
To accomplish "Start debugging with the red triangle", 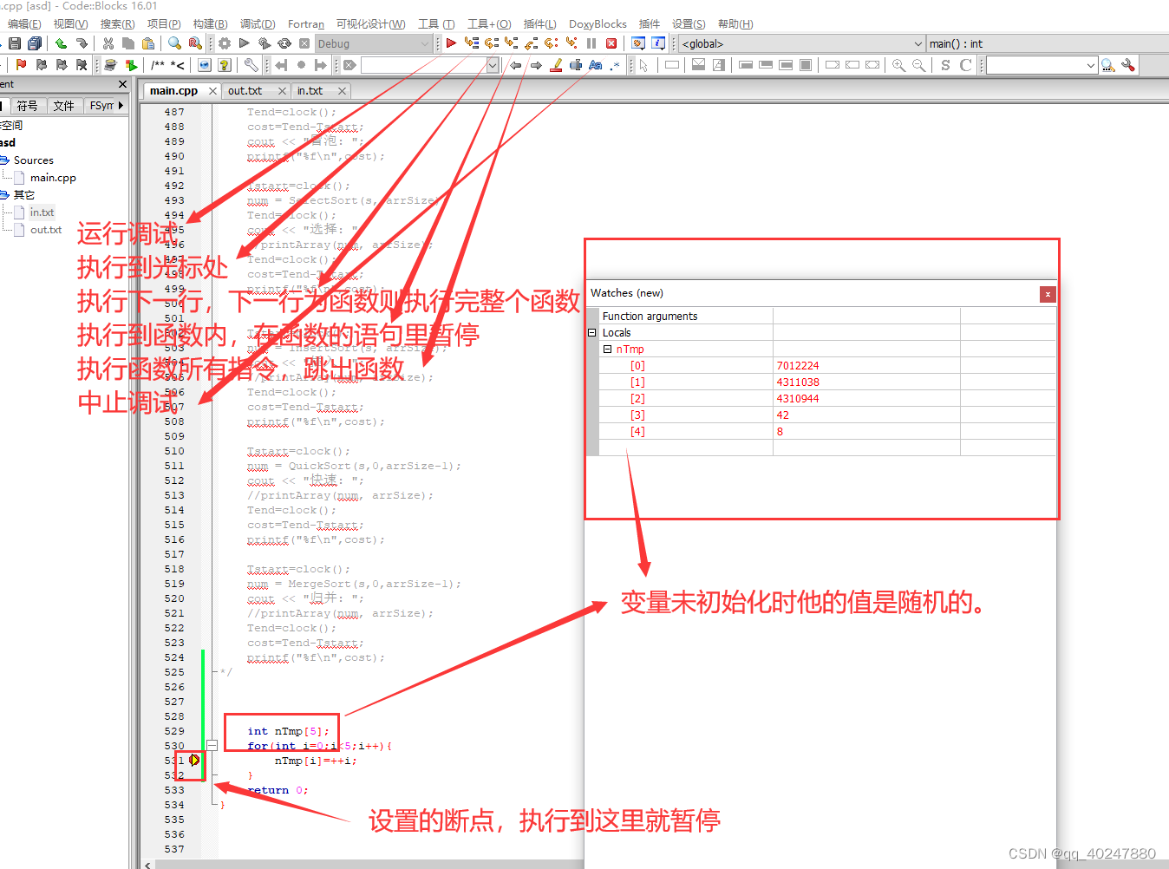I will coord(451,43).
